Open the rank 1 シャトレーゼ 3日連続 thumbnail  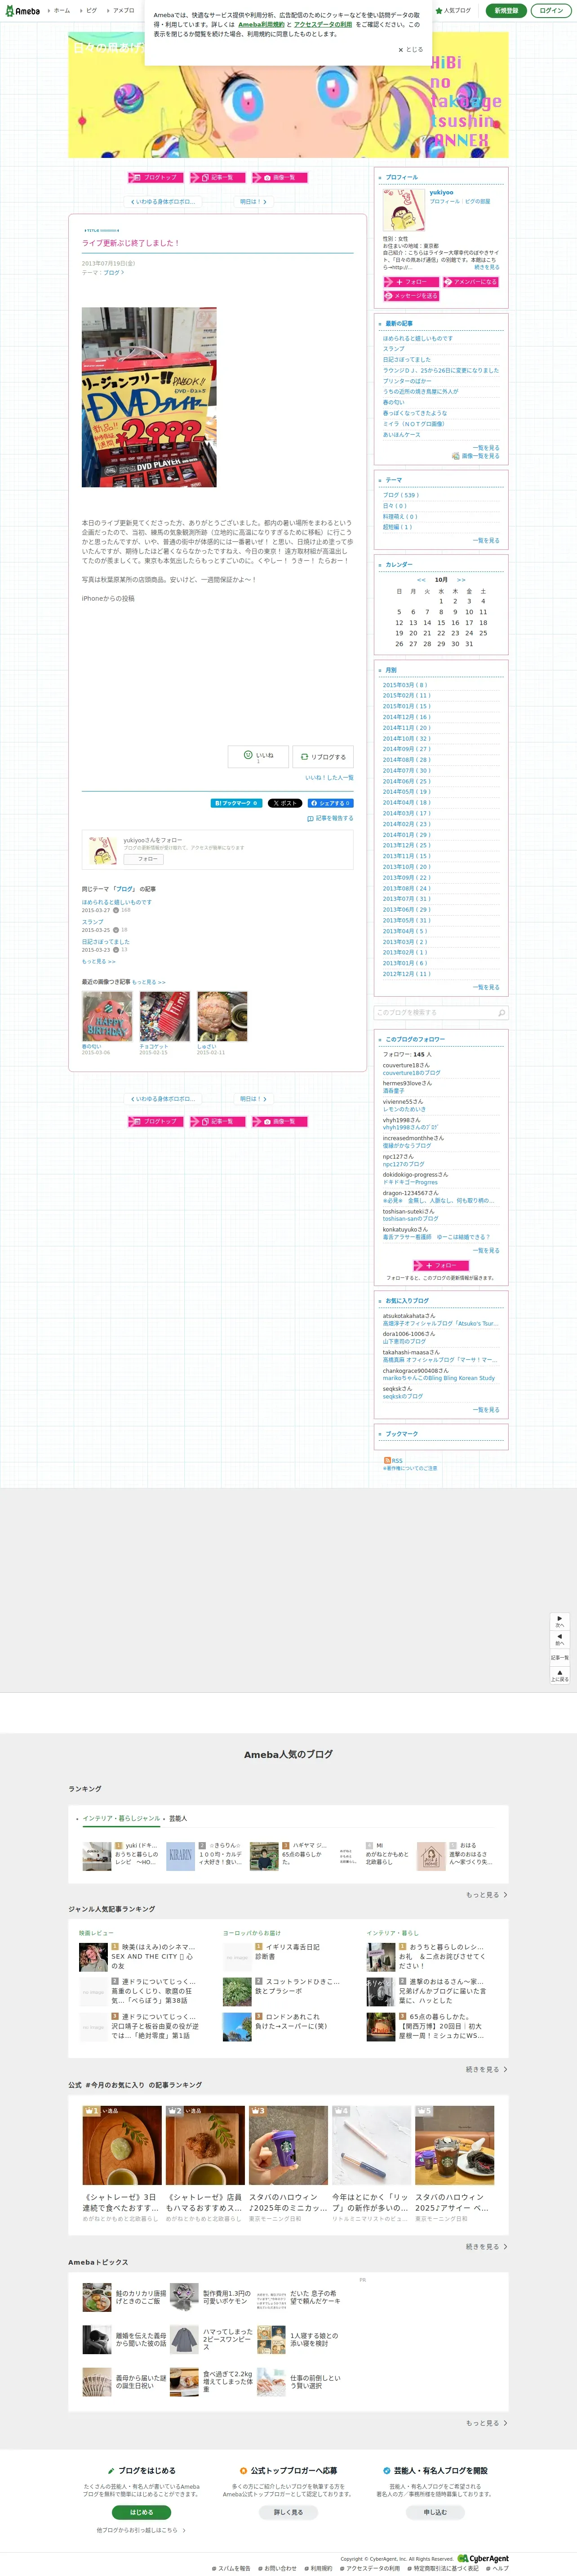point(122,2146)
